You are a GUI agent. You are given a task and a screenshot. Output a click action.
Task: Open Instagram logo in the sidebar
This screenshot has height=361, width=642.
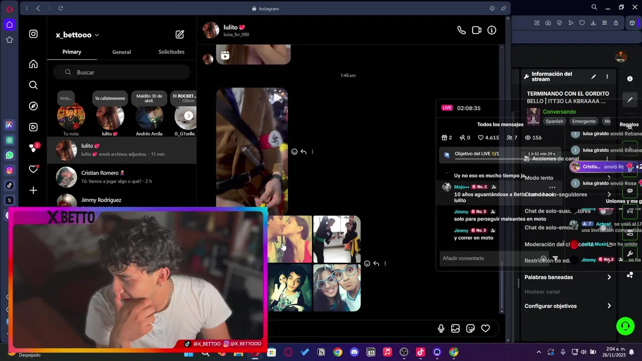pos(33,34)
